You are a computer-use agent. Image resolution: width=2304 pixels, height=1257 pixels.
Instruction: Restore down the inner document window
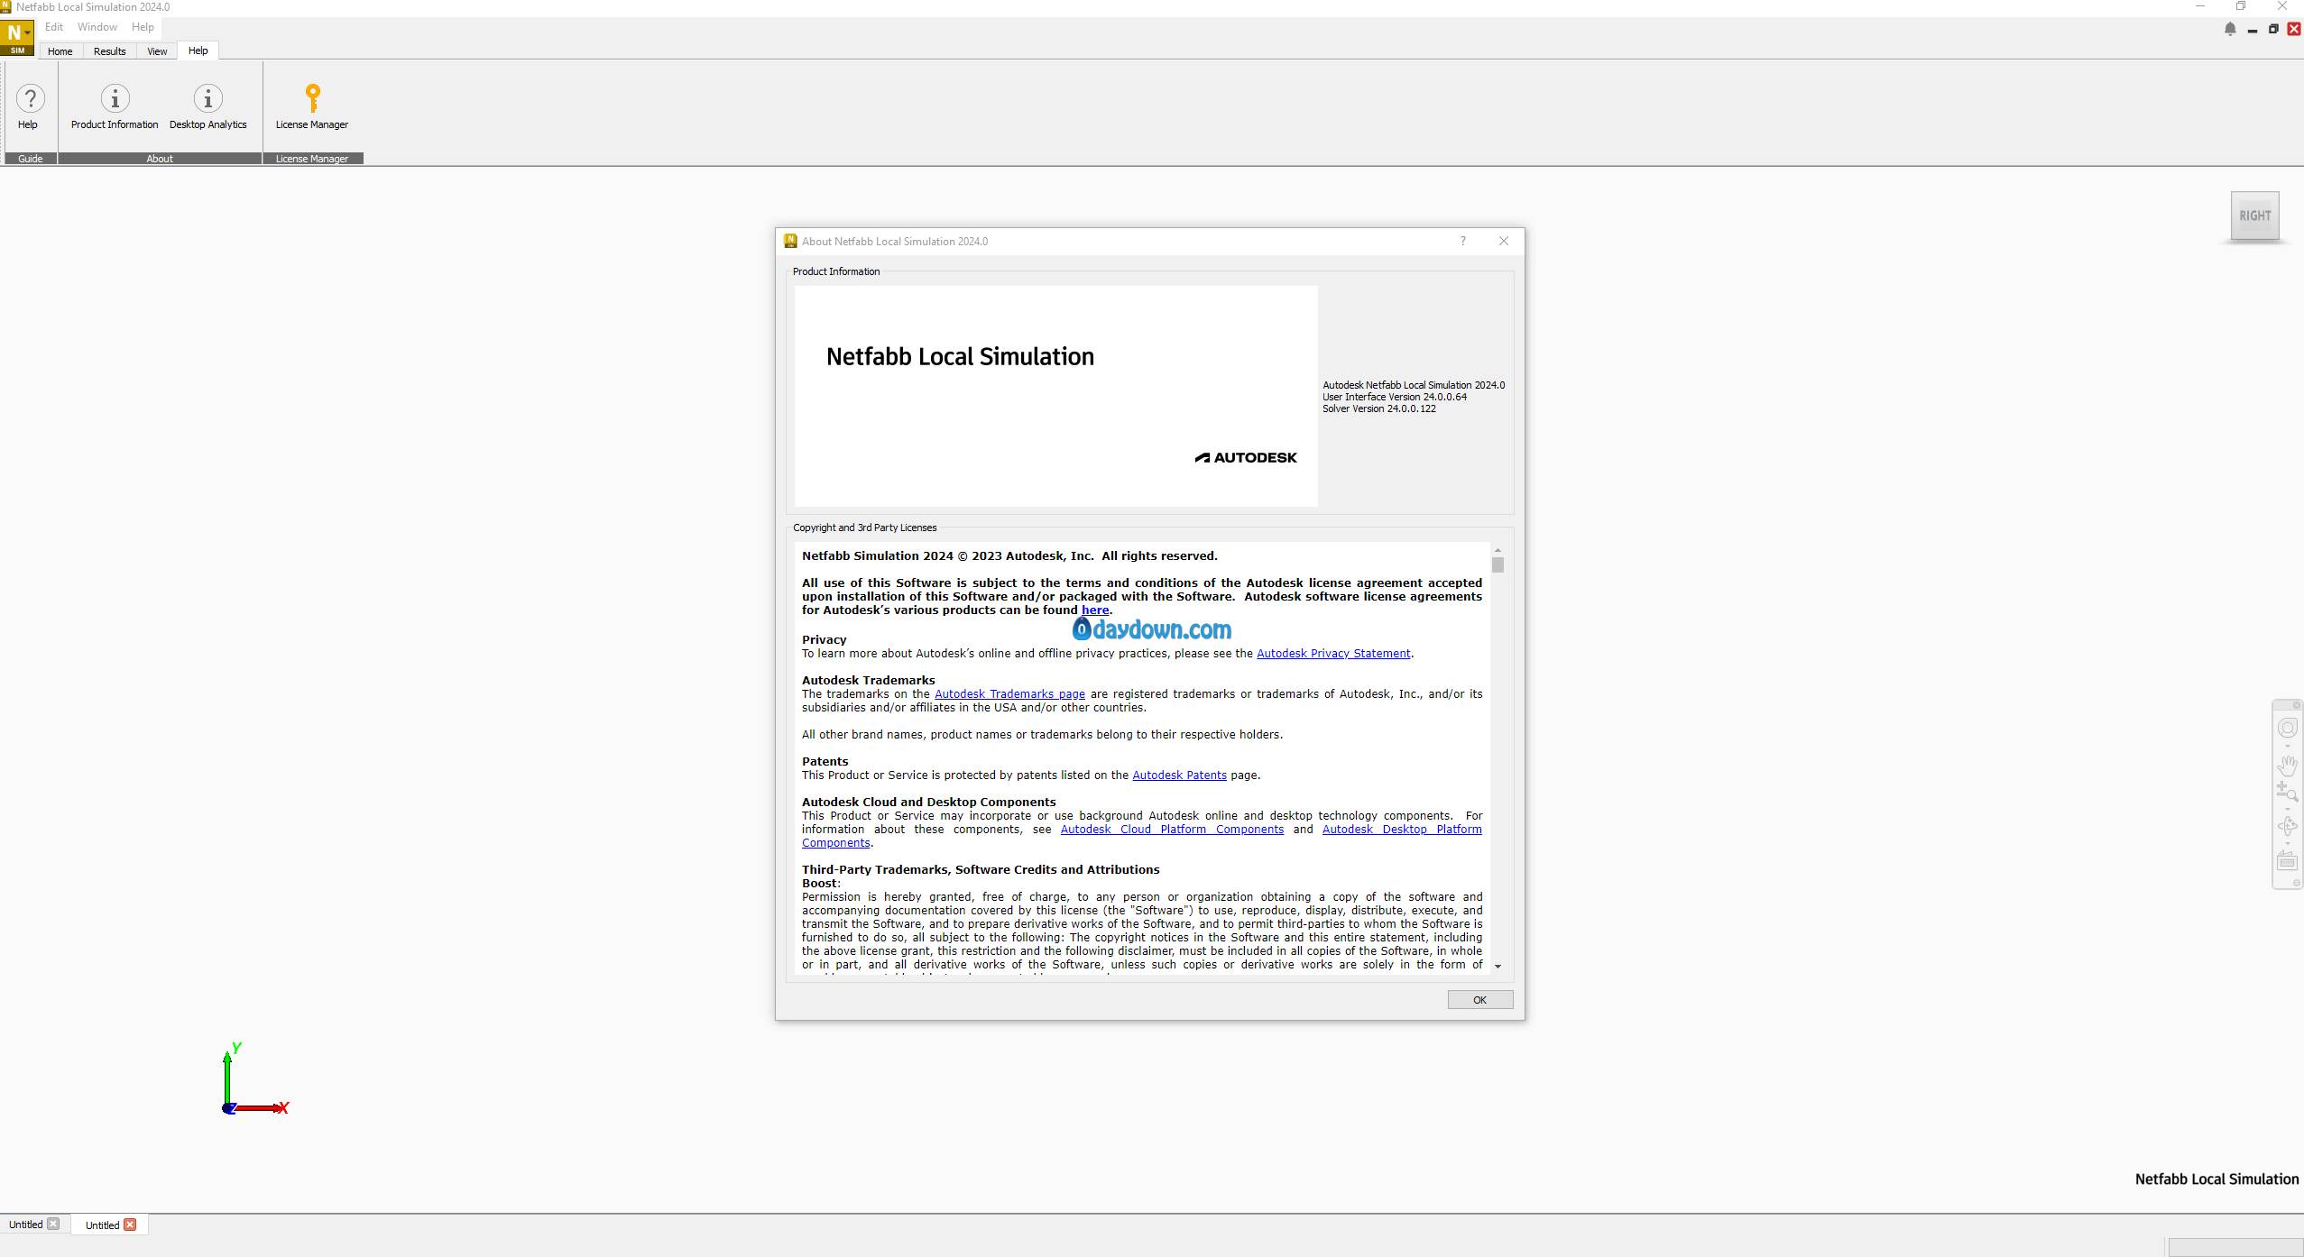pyautogui.click(x=2273, y=29)
